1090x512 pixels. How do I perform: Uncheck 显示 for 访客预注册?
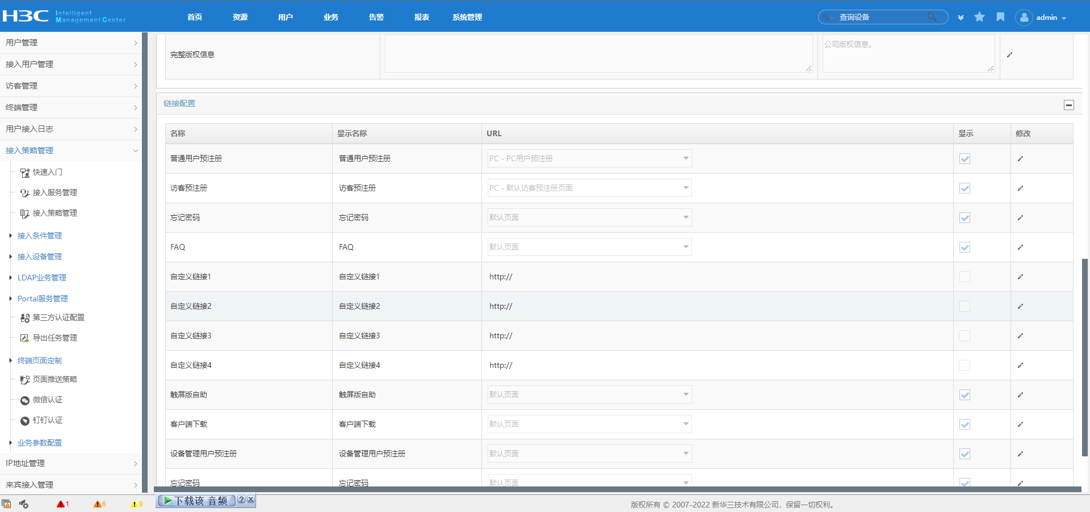point(965,188)
